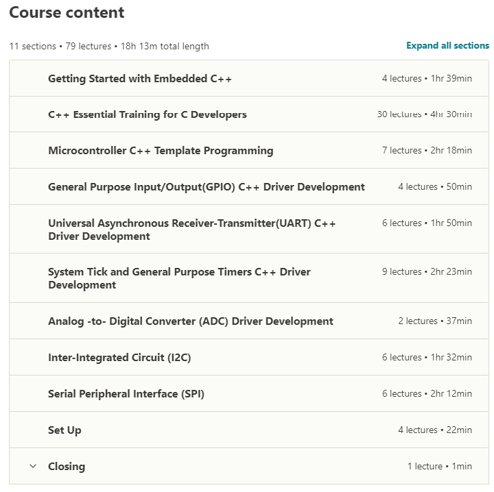This screenshot has width=494, height=492.
Task: Click the '2 lectures • 37min' text
Action: (435, 321)
